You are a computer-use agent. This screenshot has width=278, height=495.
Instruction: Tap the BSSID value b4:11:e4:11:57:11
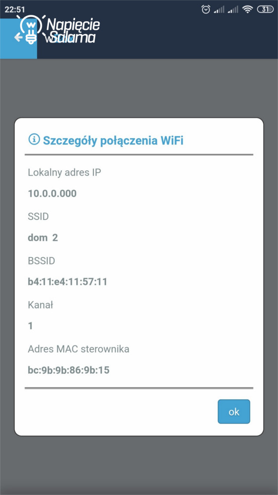tap(67, 282)
